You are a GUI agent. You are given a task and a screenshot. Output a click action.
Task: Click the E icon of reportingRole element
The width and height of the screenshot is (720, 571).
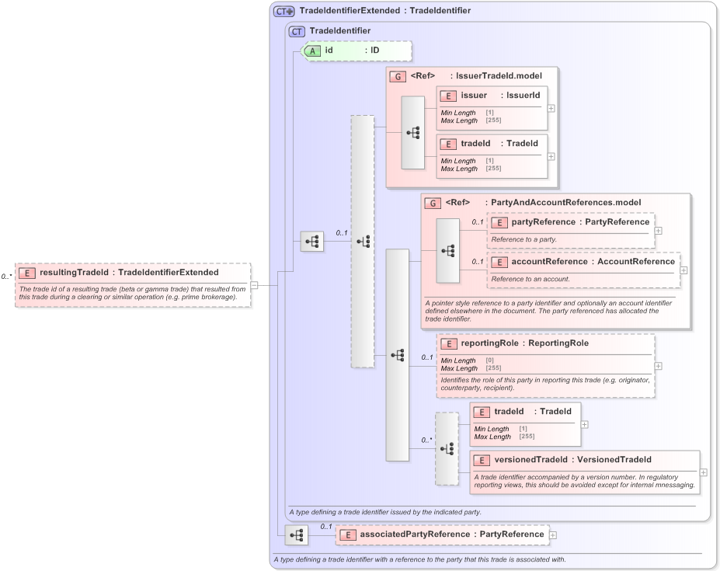449,343
